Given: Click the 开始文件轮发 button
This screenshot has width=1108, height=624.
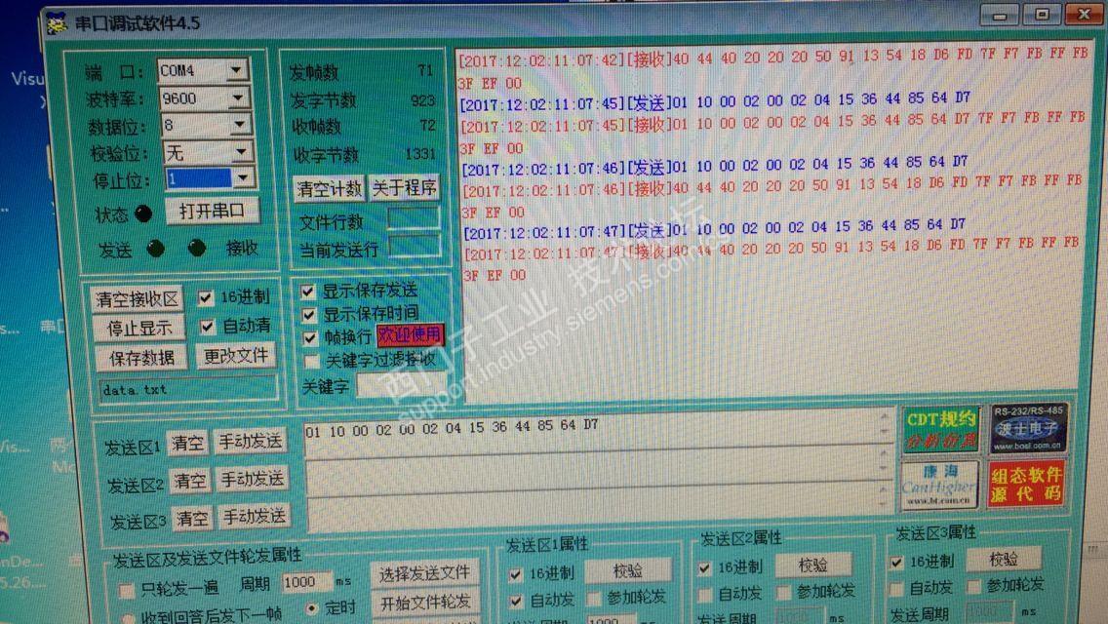Looking at the screenshot, I should point(425,603).
